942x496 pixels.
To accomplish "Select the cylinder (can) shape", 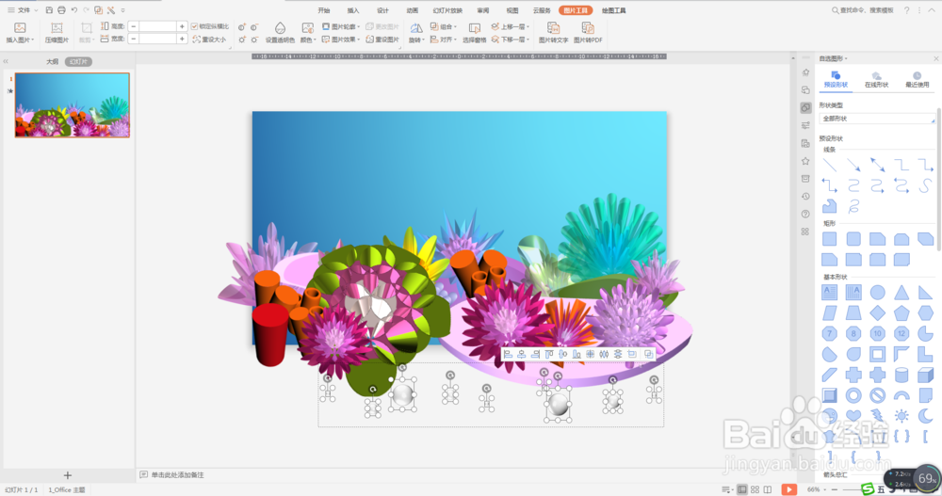I will pos(901,375).
